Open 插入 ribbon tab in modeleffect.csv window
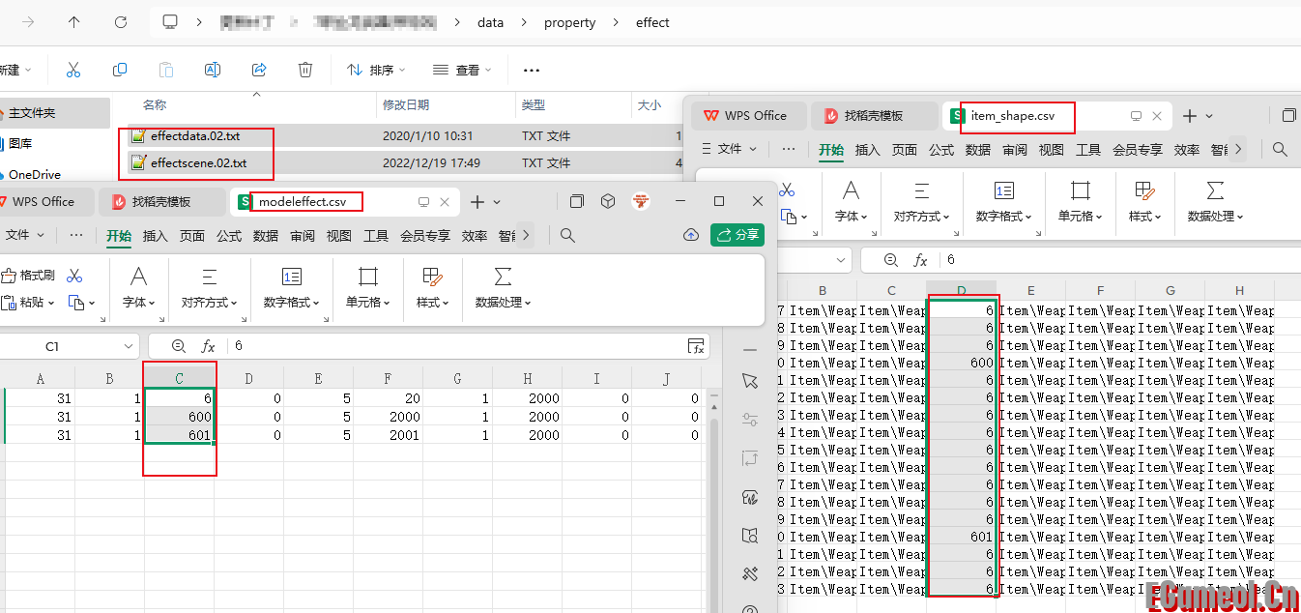Image resolution: width=1301 pixels, height=613 pixels. tap(156, 235)
